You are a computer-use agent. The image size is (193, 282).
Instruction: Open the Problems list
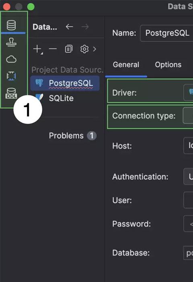[66, 136]
